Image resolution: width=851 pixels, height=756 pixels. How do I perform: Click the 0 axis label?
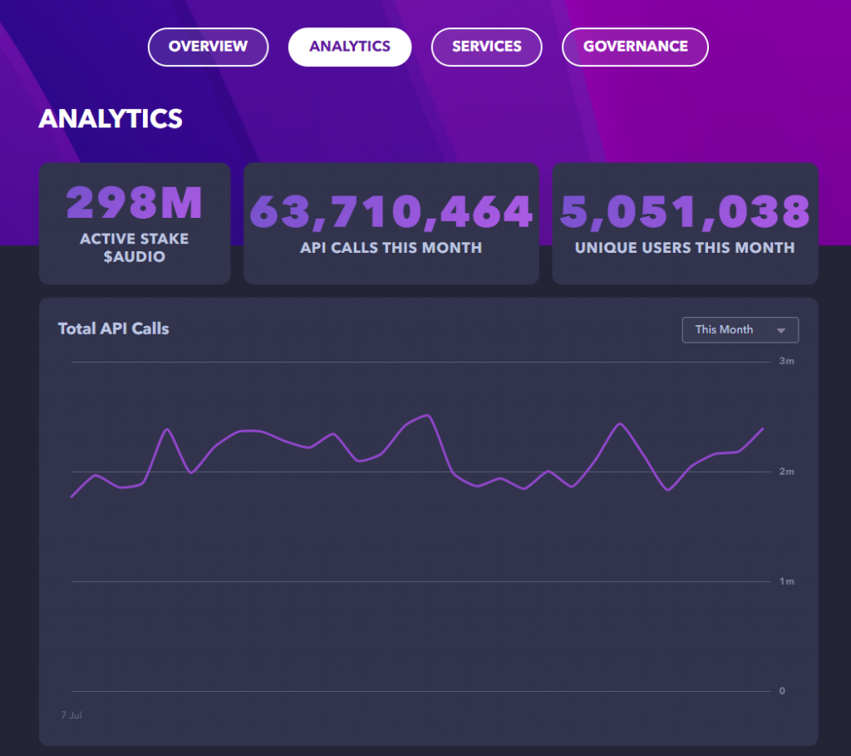[782, 691]
